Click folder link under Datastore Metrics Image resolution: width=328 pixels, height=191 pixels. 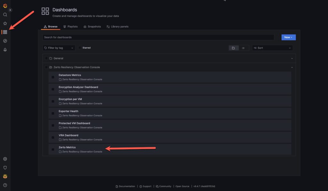point(80,79)
